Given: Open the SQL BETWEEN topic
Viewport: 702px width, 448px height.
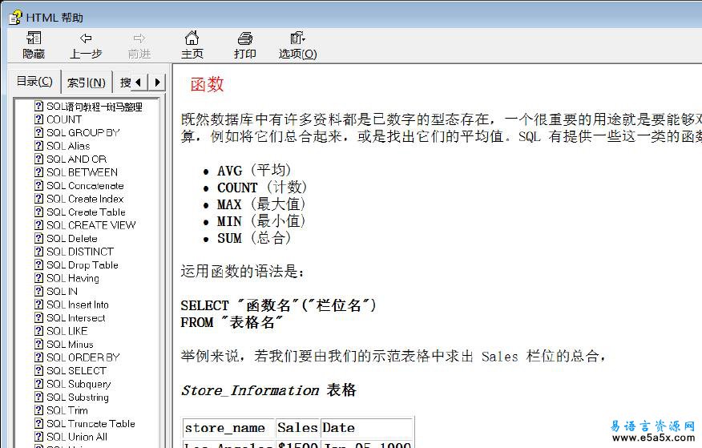Looking at the screenshot, I should coord(83,172).
